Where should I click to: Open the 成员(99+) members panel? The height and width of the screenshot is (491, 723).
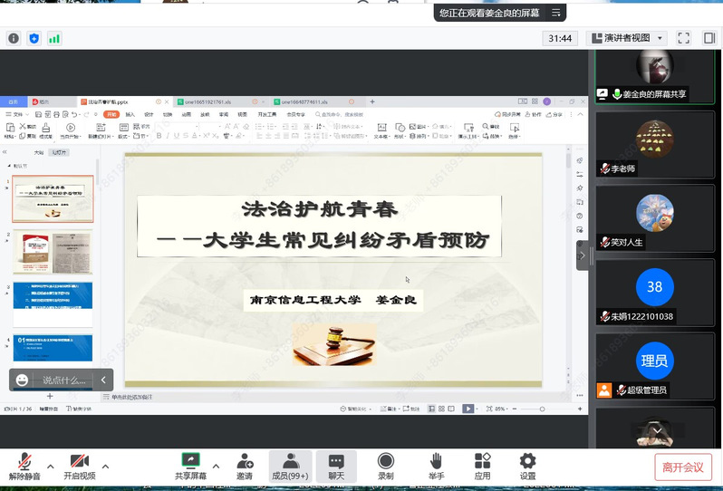290,465
